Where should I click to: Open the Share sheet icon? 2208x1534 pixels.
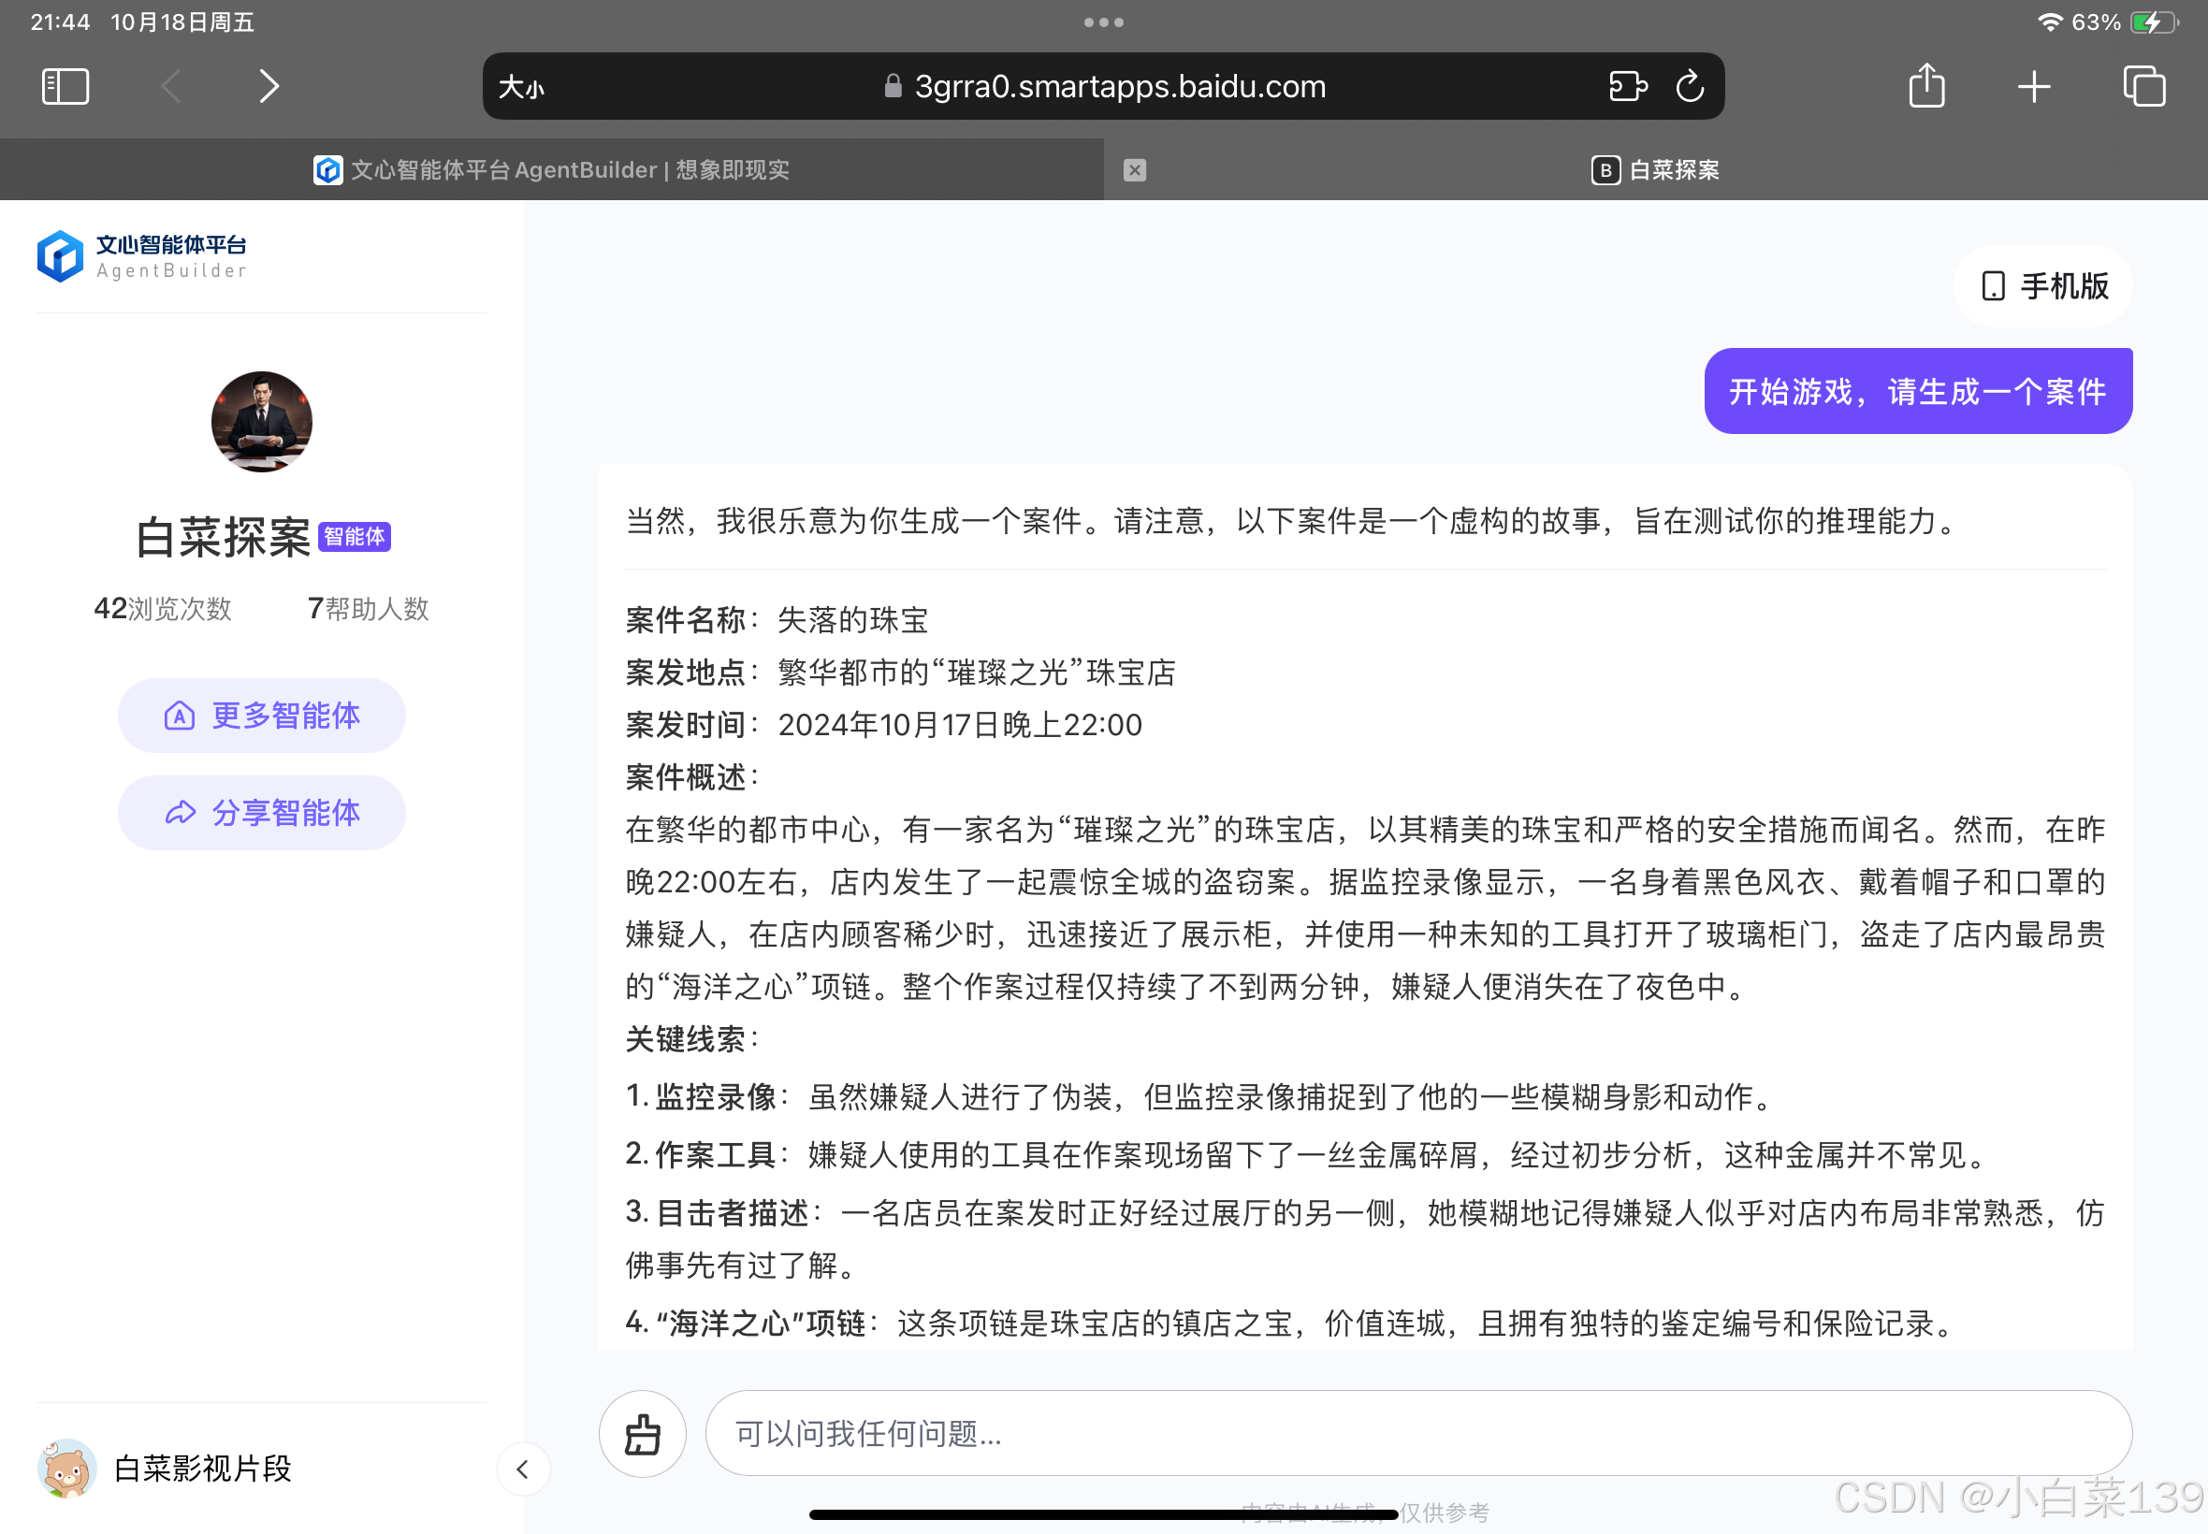[x=1926, y=86]
